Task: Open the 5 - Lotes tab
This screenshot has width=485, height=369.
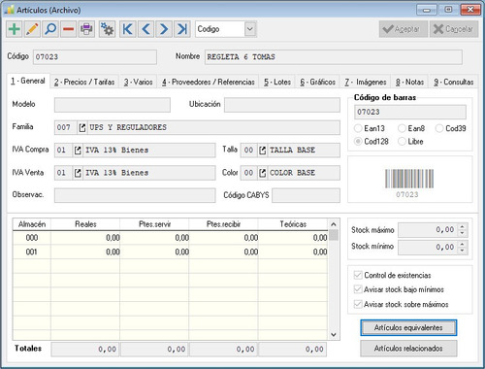Action: tap(277, 83)
